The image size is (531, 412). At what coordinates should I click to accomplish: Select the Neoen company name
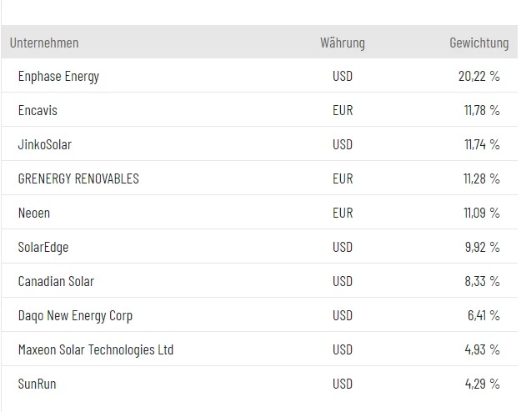point(34,213)
